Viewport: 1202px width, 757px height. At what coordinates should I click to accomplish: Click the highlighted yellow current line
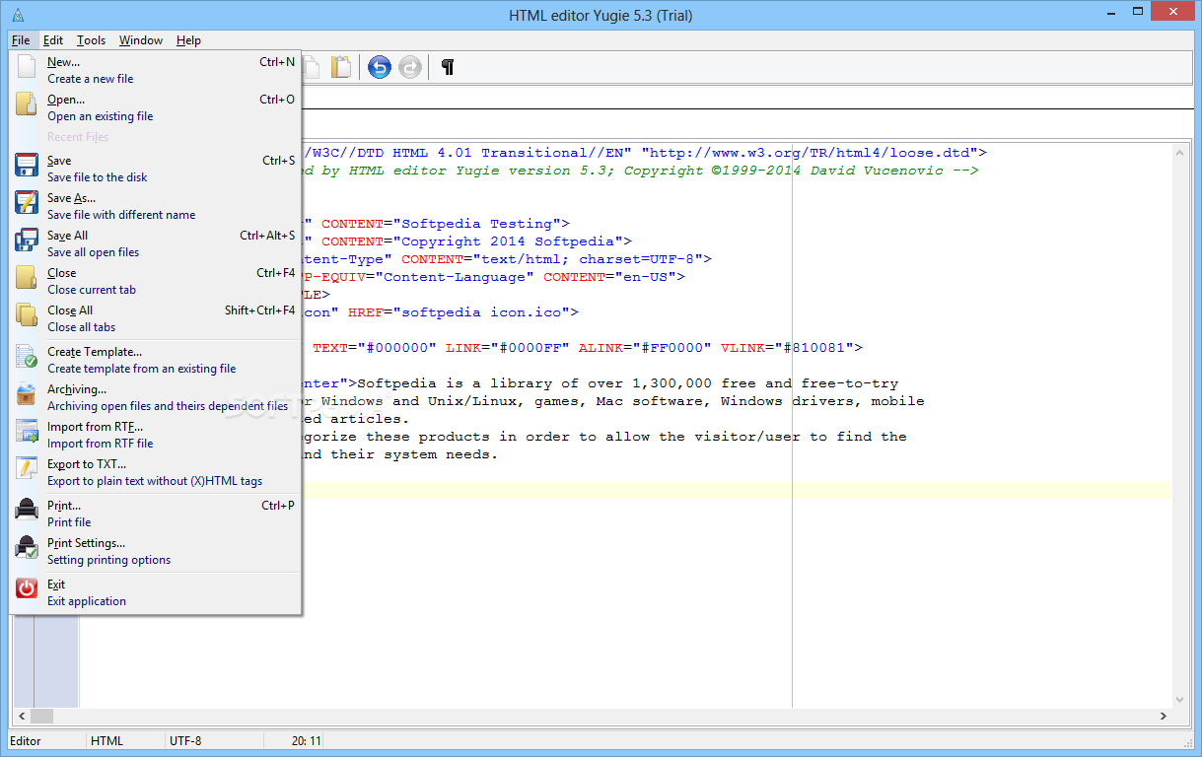point(736,490)
